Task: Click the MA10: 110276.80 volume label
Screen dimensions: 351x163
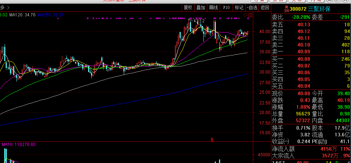Action: coord(18,145)
